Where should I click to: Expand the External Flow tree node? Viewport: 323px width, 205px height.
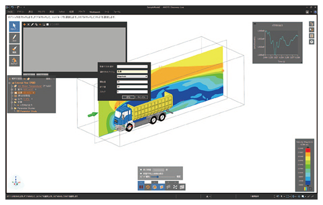9,83
